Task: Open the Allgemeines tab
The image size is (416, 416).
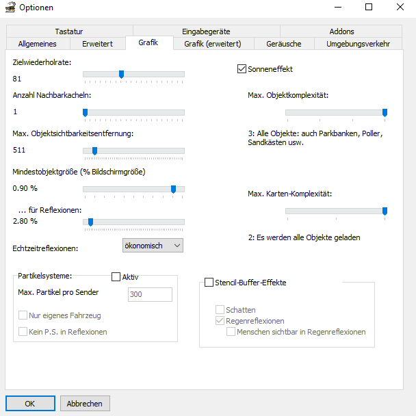Action: click(37, 44)
